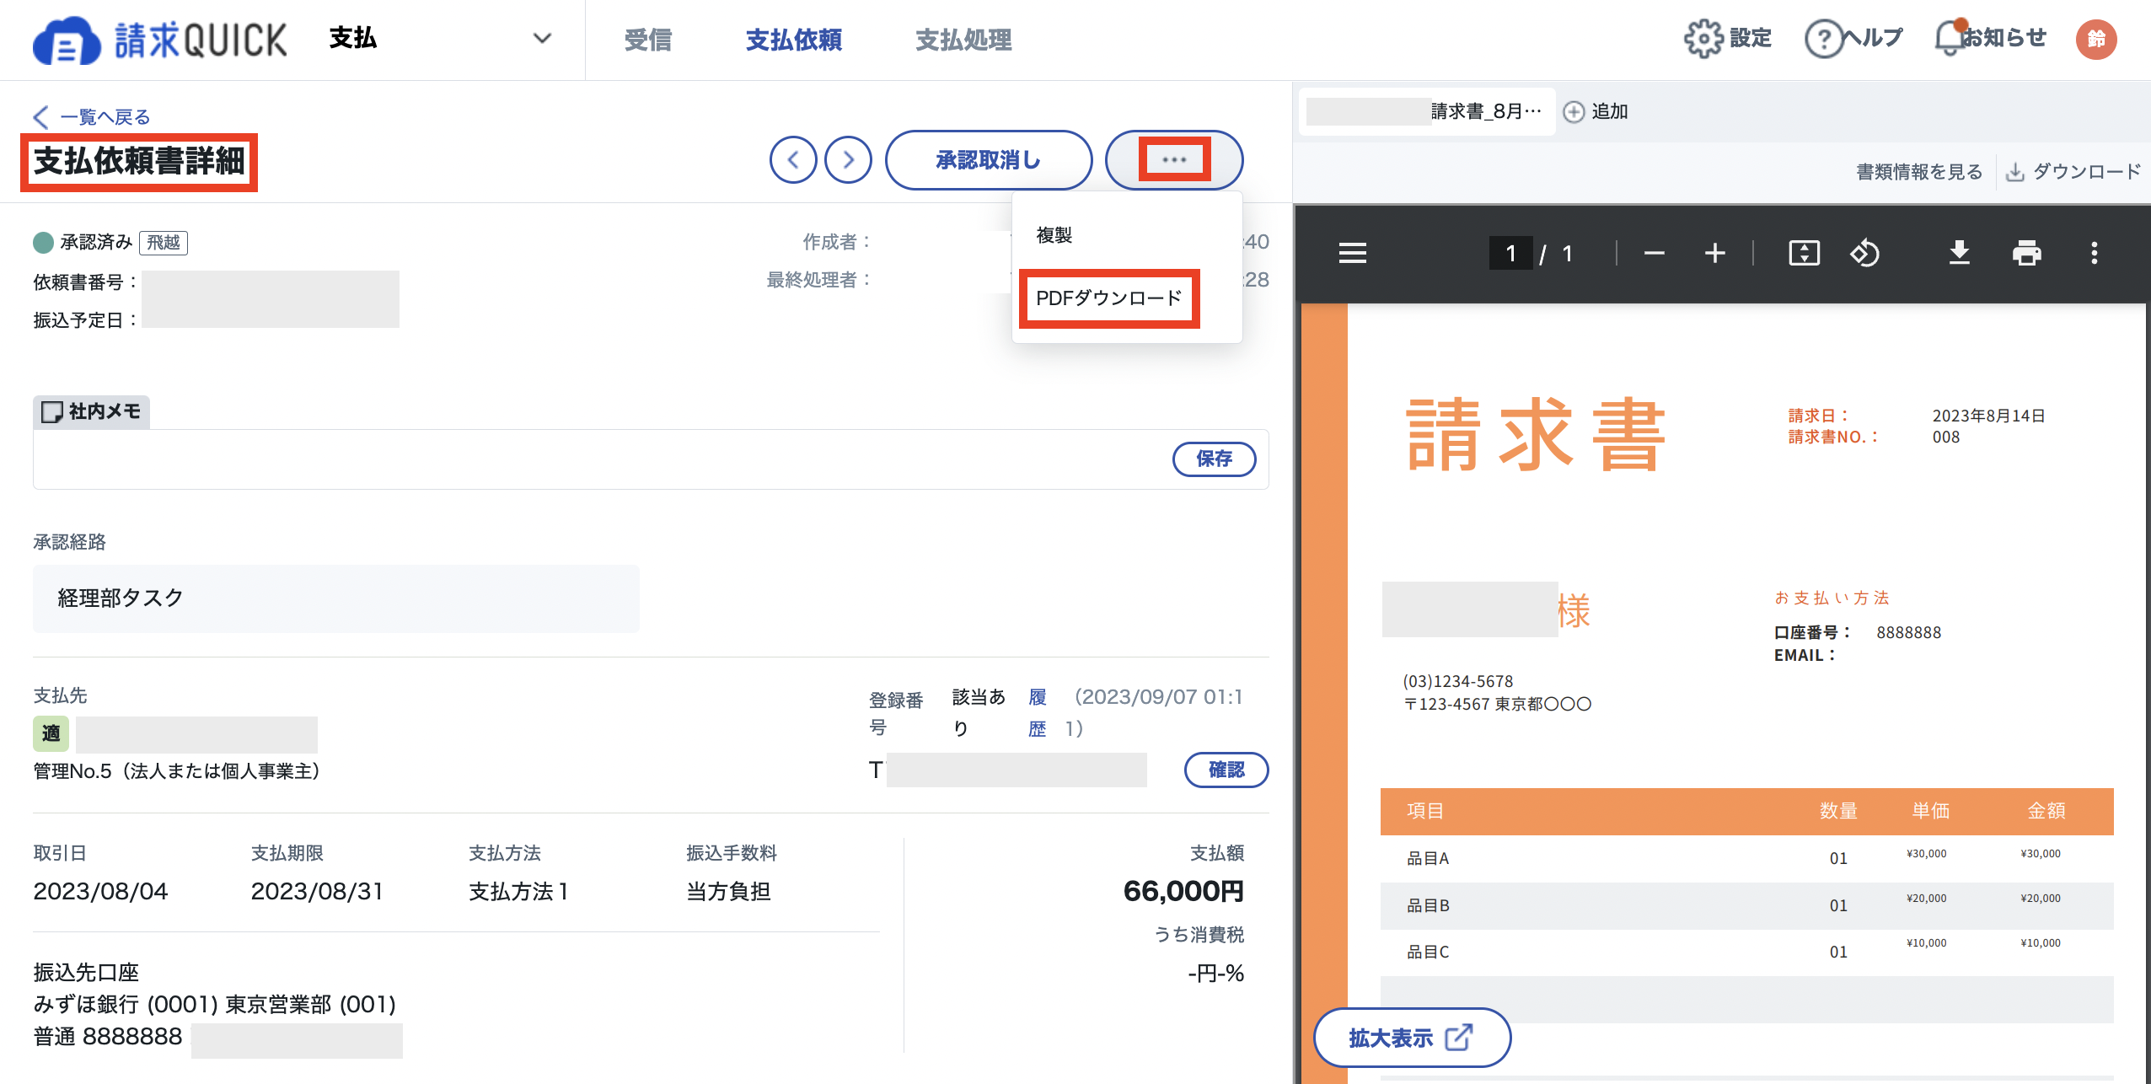Click 書類情報を見る link

click(x=1918, y=172)
